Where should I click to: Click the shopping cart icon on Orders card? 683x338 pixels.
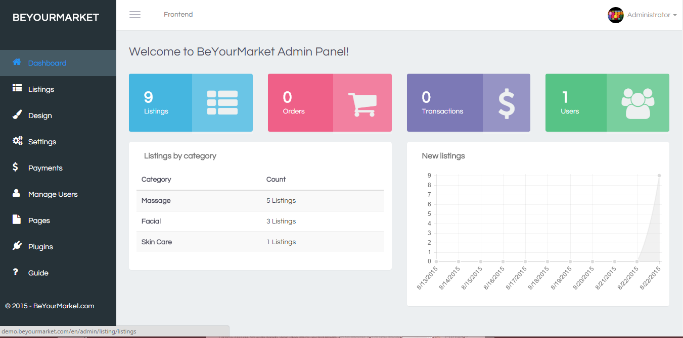tap(362, 104)
